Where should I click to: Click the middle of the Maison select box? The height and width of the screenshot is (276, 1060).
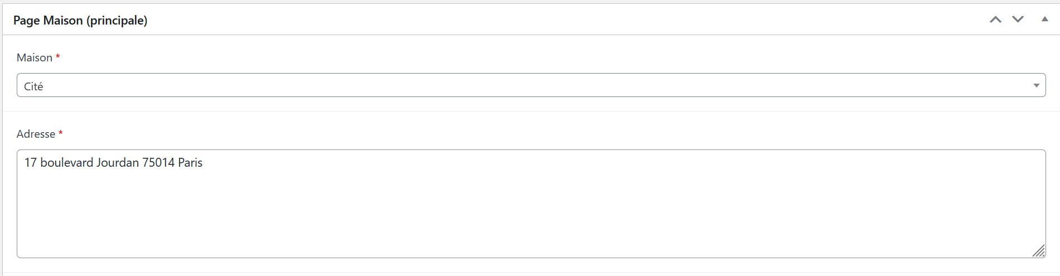click(x=530, y=85)
